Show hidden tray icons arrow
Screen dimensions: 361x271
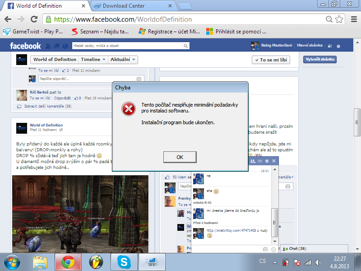pyautogui.click(x=275, y=262)
